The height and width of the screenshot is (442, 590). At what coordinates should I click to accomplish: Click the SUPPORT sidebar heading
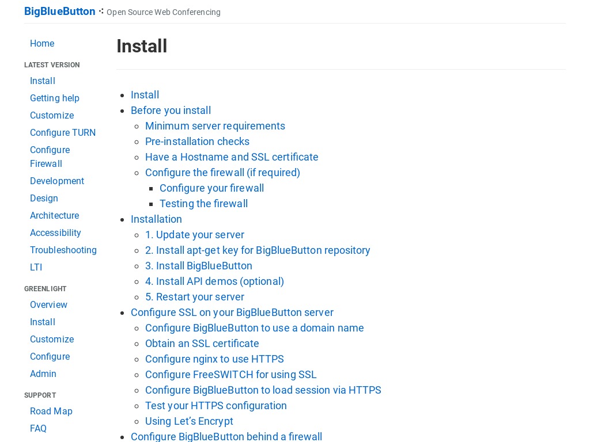(x=40, y=395)
